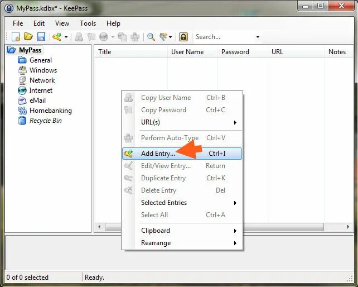
Task: Click the eMail envelope icon in tree
Action: pyautogui.click(x=22, y=101)
